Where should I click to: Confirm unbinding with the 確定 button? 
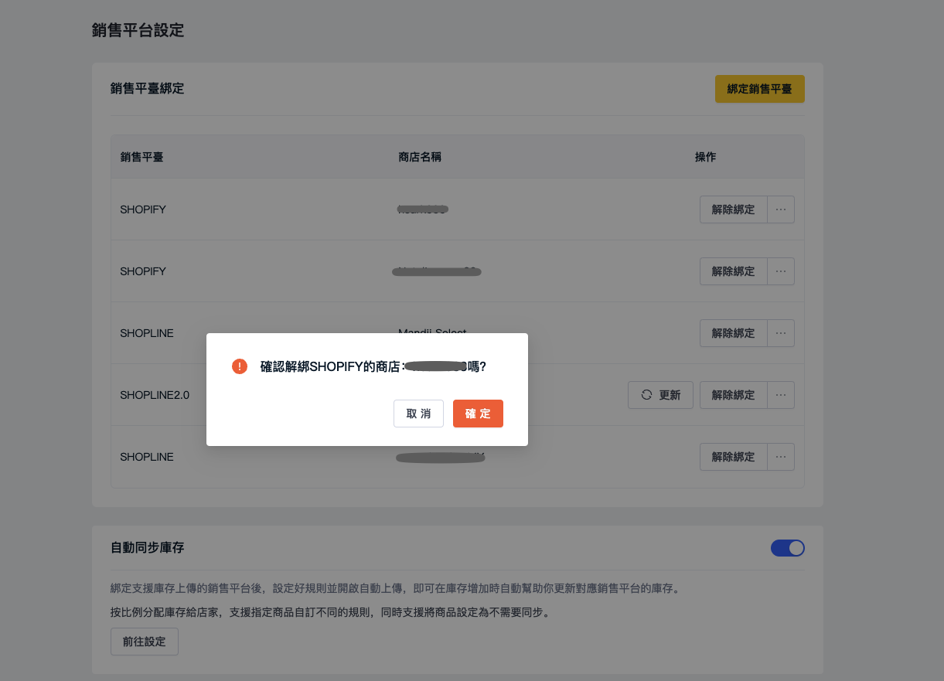click(x=478, y=414)
